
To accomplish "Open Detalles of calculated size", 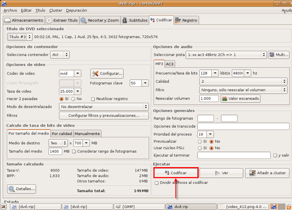I will (22, 189).
